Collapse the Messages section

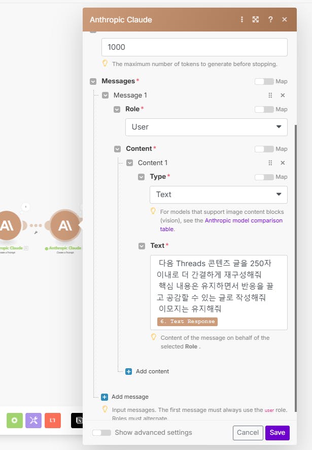pos(93,81)
